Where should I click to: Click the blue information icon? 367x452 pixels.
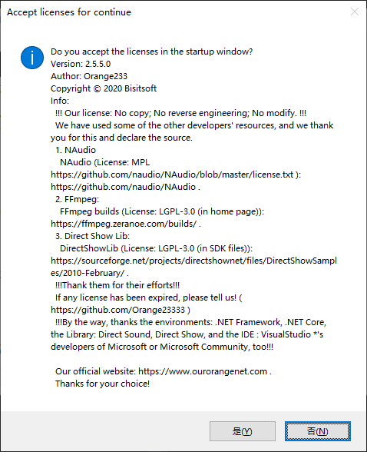[32, 58]
